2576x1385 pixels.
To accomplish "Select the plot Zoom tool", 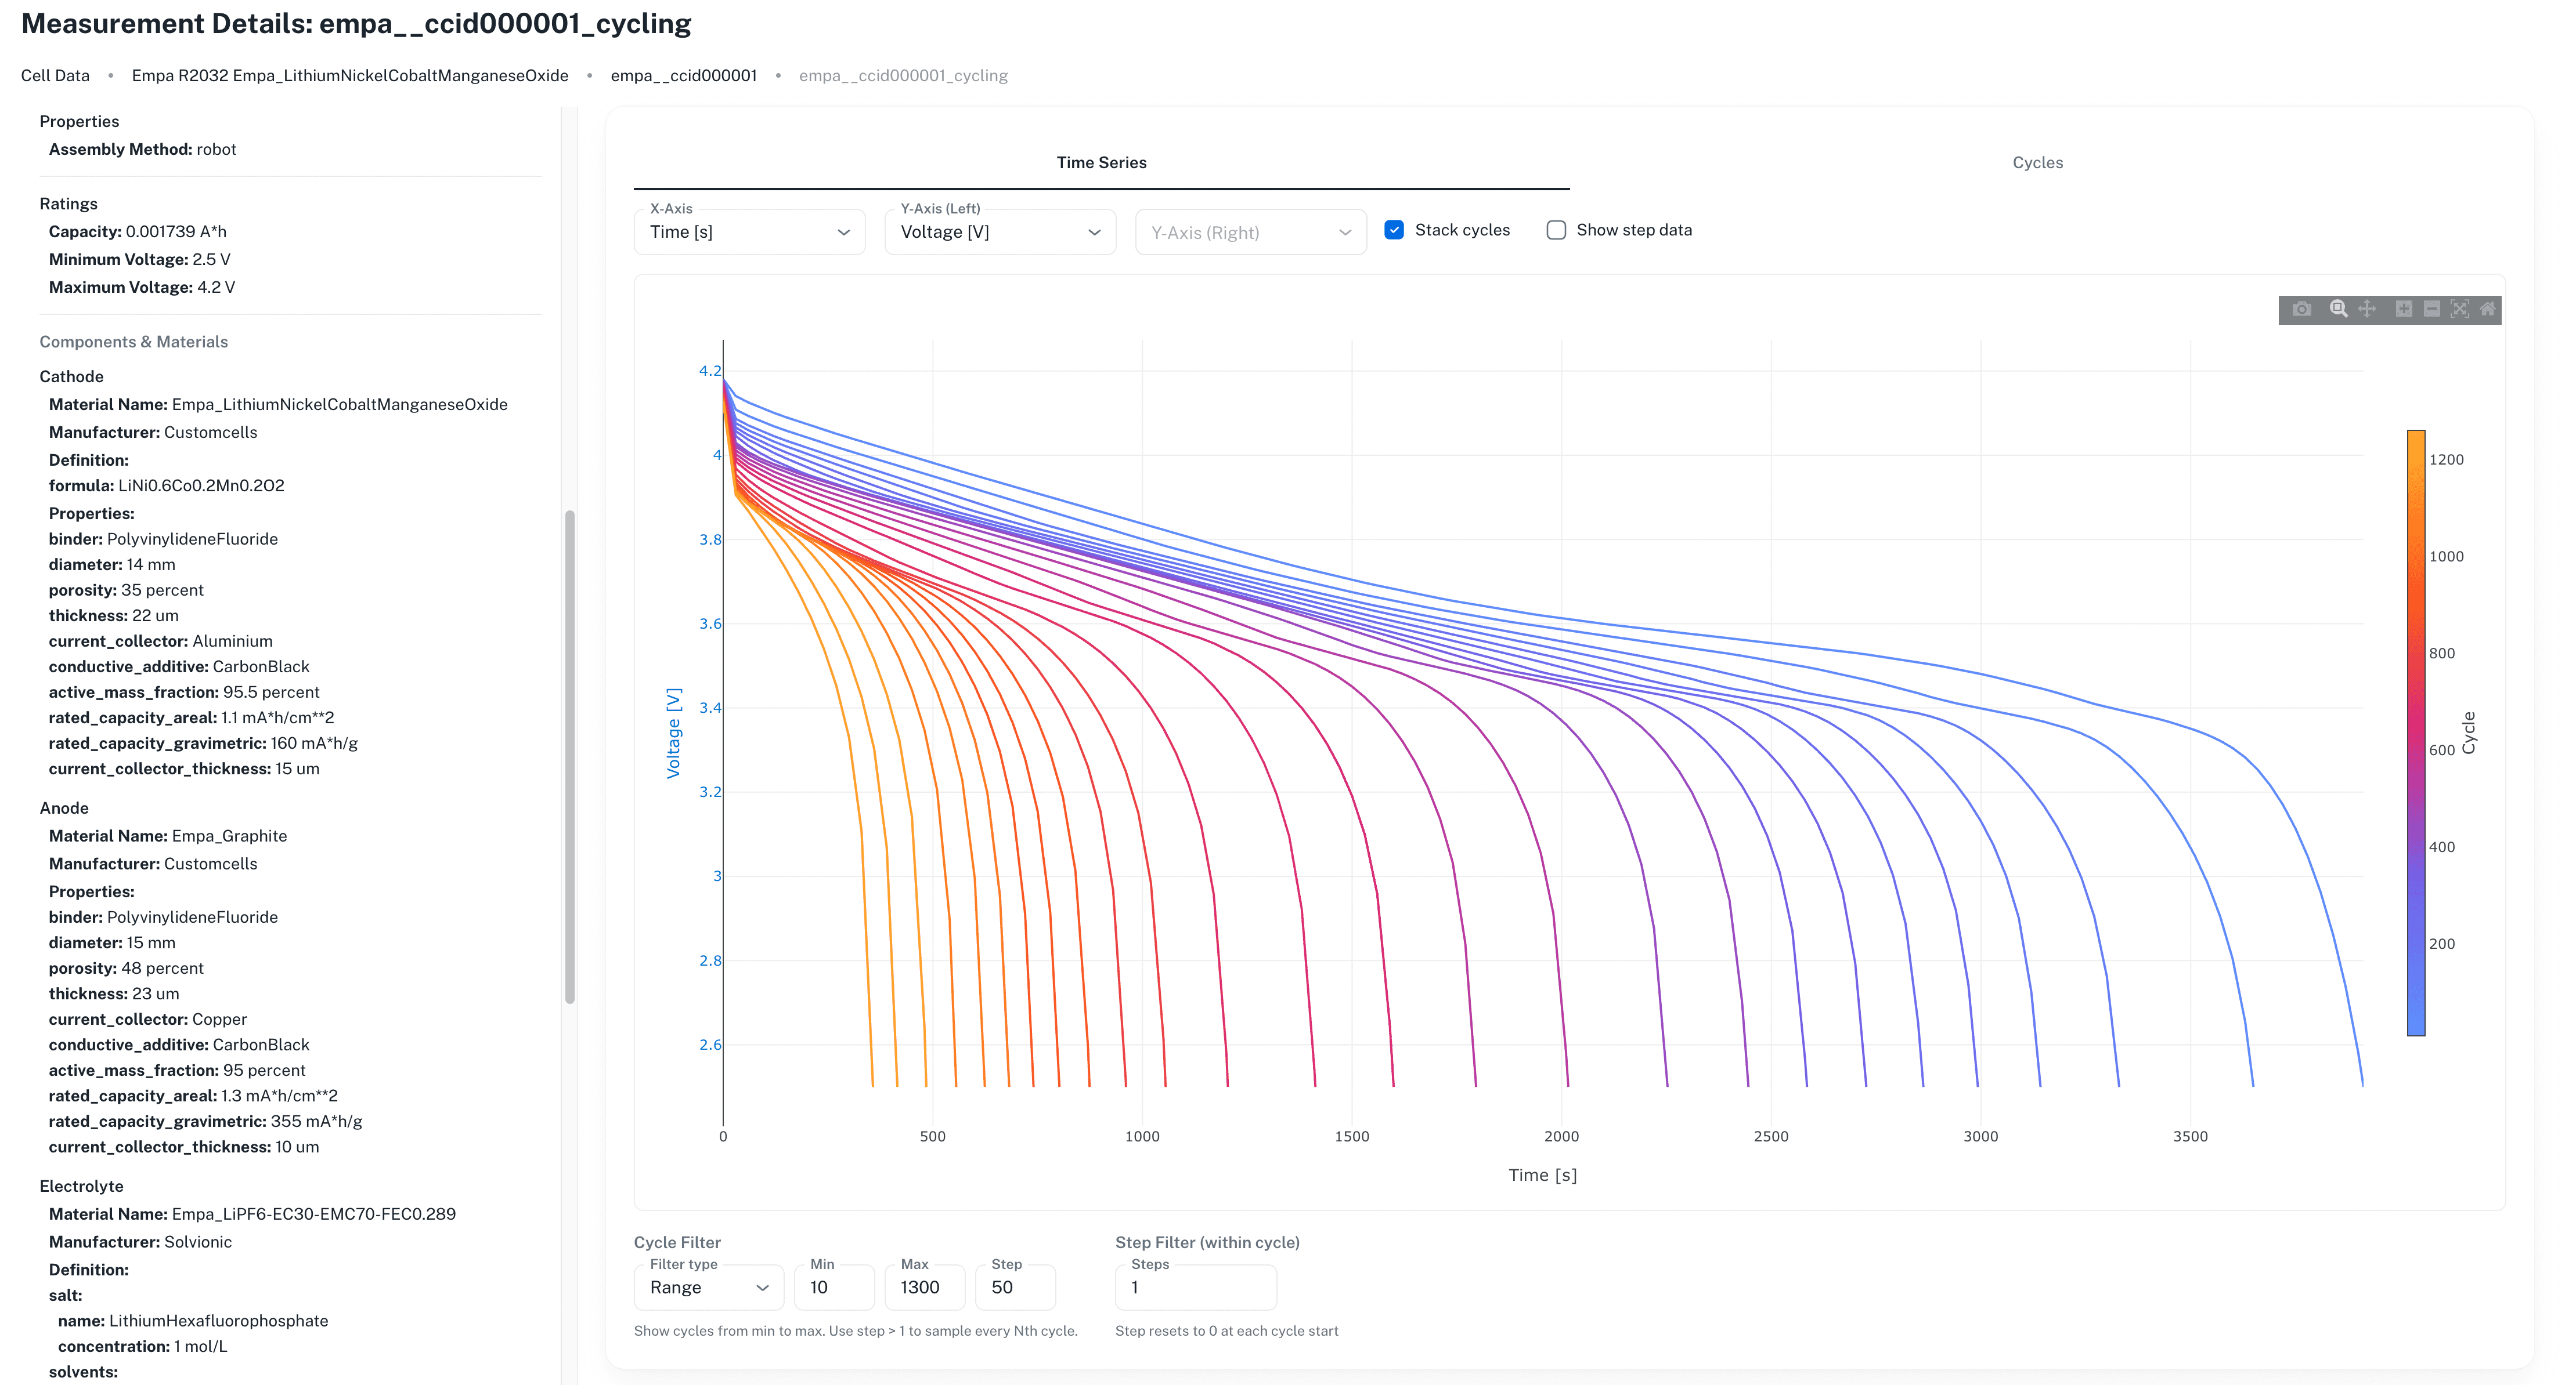I will click(x=2338, y=309).
